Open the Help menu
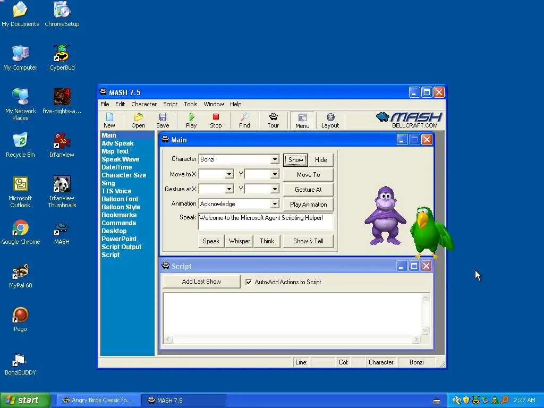Viewport: 544px width, 408px height. point(235,104)
